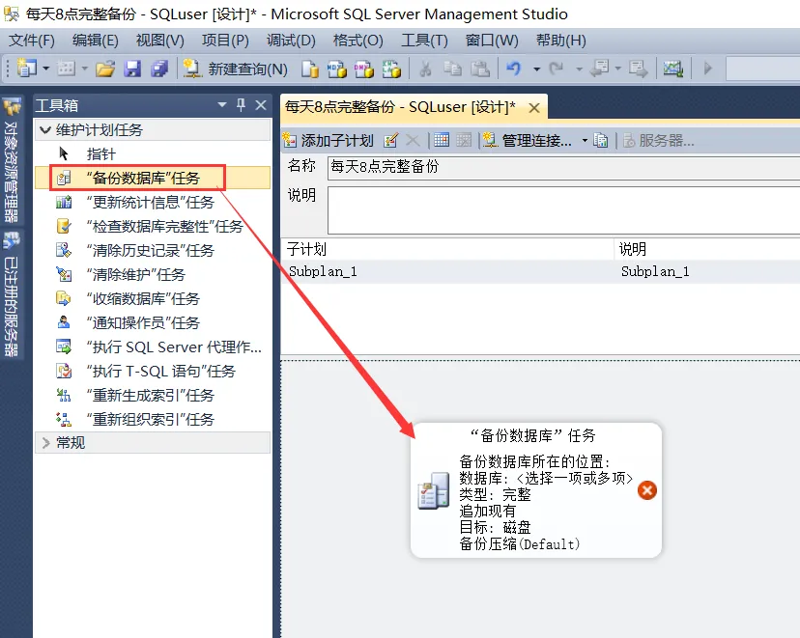800x638 pixels.
Task: Open 对象资源管理器 side tab
Action: pyautogui.click(x=12, y=160)
